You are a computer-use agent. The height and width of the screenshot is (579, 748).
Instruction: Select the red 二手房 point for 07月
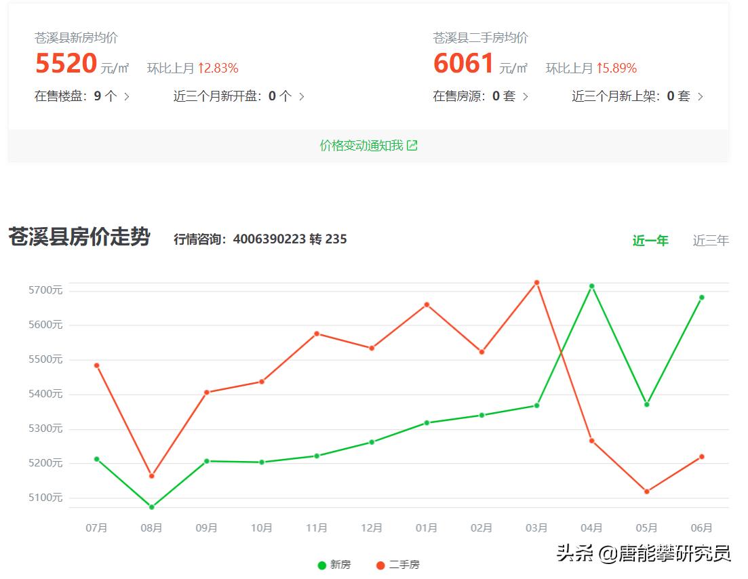tap(97, 365)
